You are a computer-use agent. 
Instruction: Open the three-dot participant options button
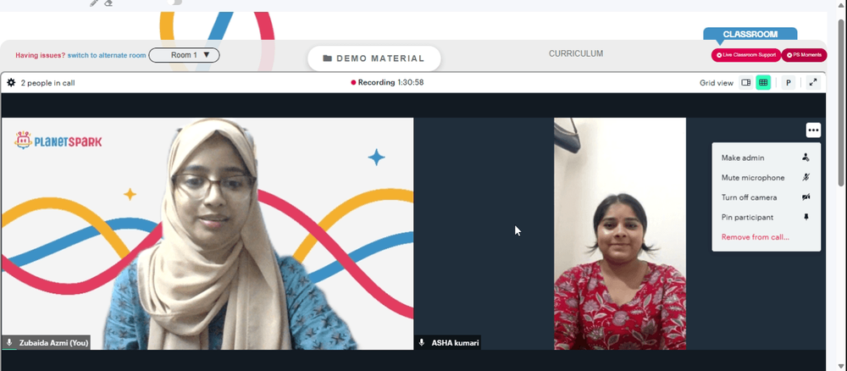[x=813, y=130]
